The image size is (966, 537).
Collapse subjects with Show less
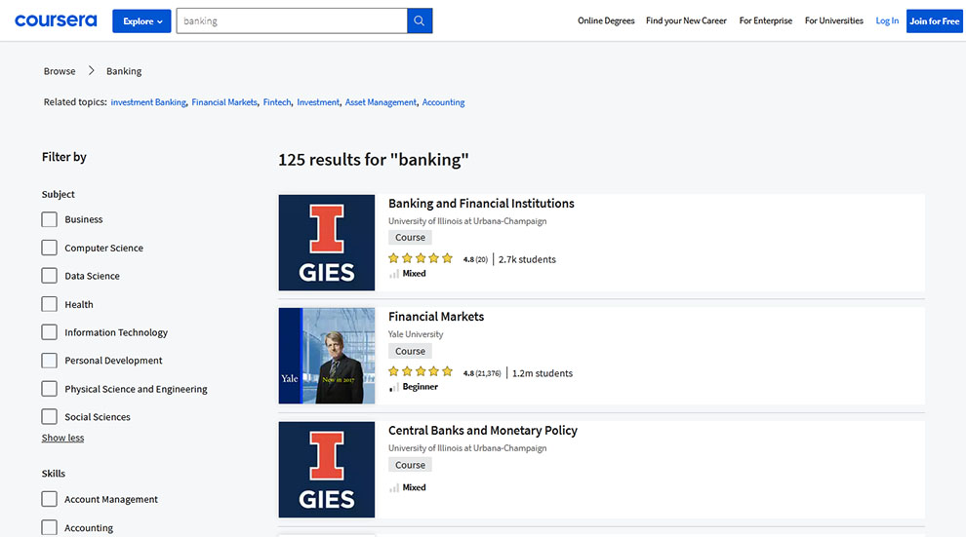point(62,438)
